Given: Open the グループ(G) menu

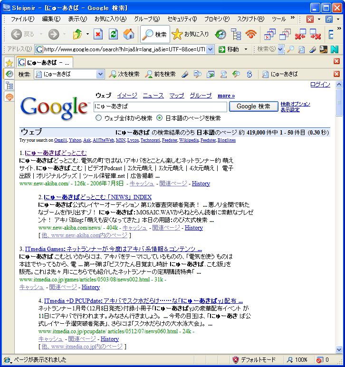Looking at the screenshot, I should pos(147,19).
